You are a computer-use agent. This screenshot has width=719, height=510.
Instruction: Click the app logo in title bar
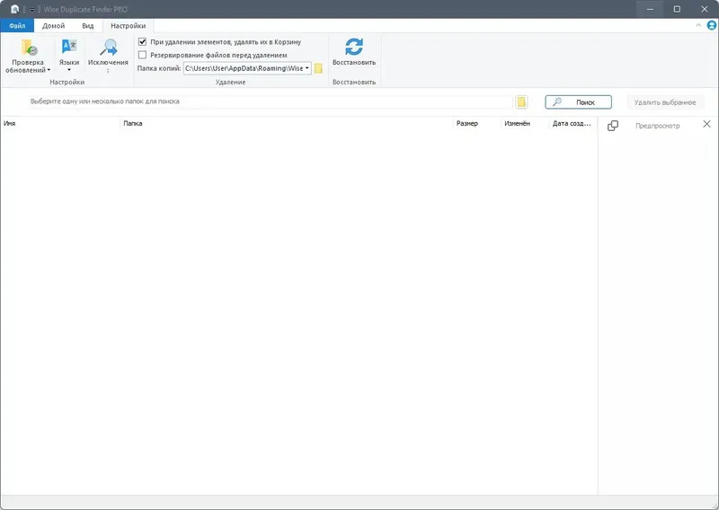point(14,9)
